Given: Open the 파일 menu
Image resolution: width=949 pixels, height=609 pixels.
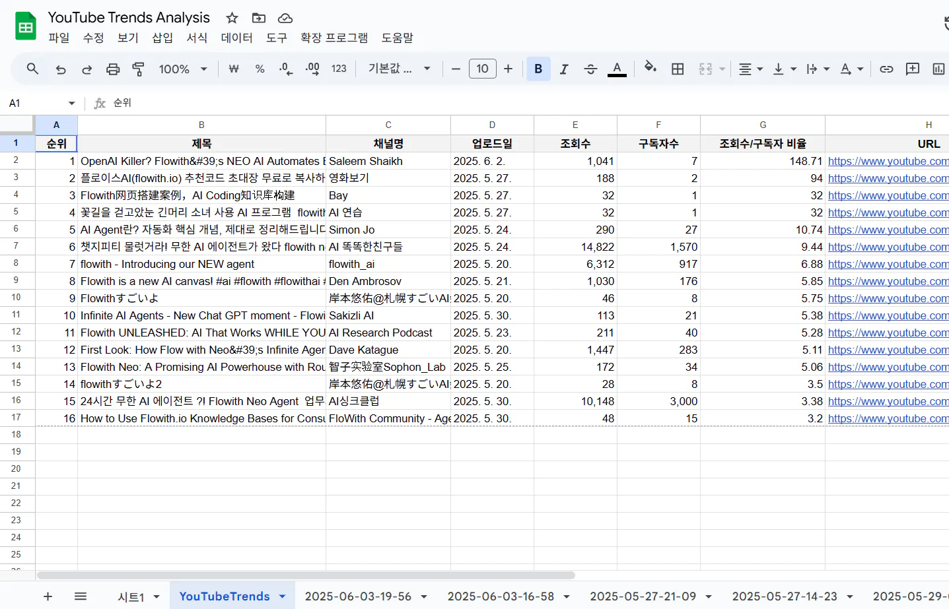Looking at the screenshot, I should click(x=59, y=38).
